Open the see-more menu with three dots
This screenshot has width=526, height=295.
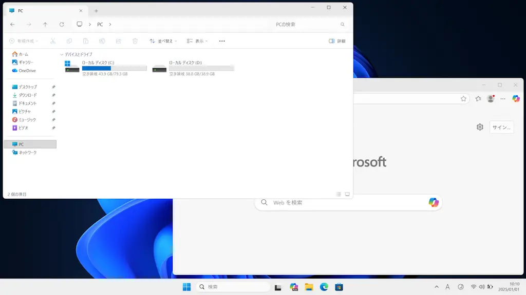tap(221, 40)
